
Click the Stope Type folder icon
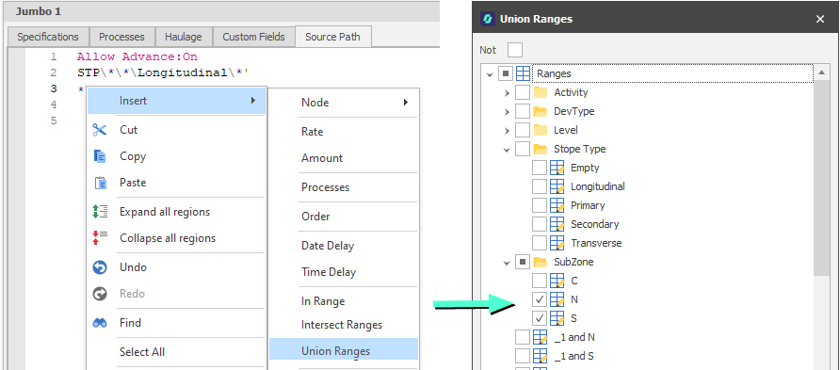(541, 149)
